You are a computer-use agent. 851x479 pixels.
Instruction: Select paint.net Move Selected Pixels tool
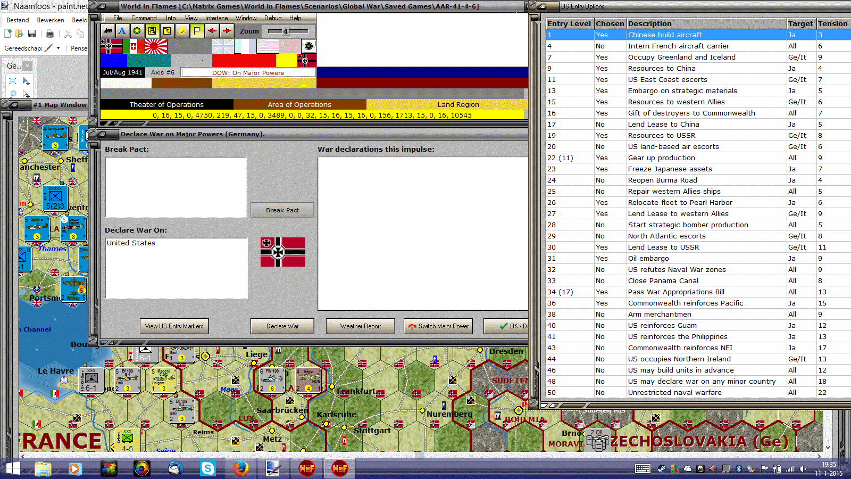(26, 81)
